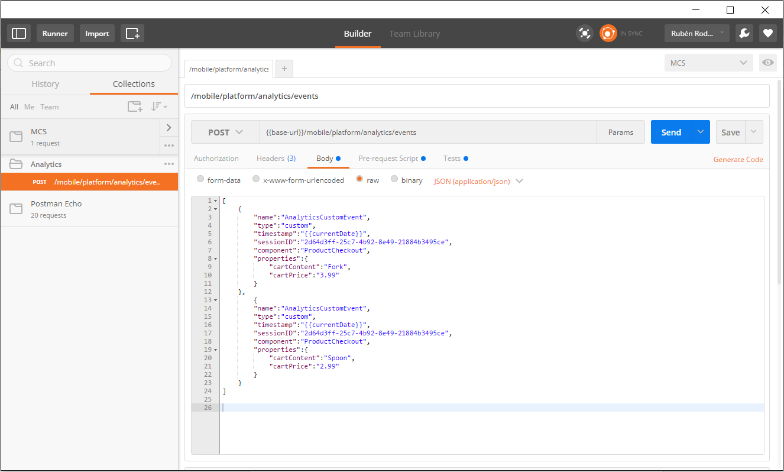Select x-www-form-urlencoded body type

pos(256,180)
